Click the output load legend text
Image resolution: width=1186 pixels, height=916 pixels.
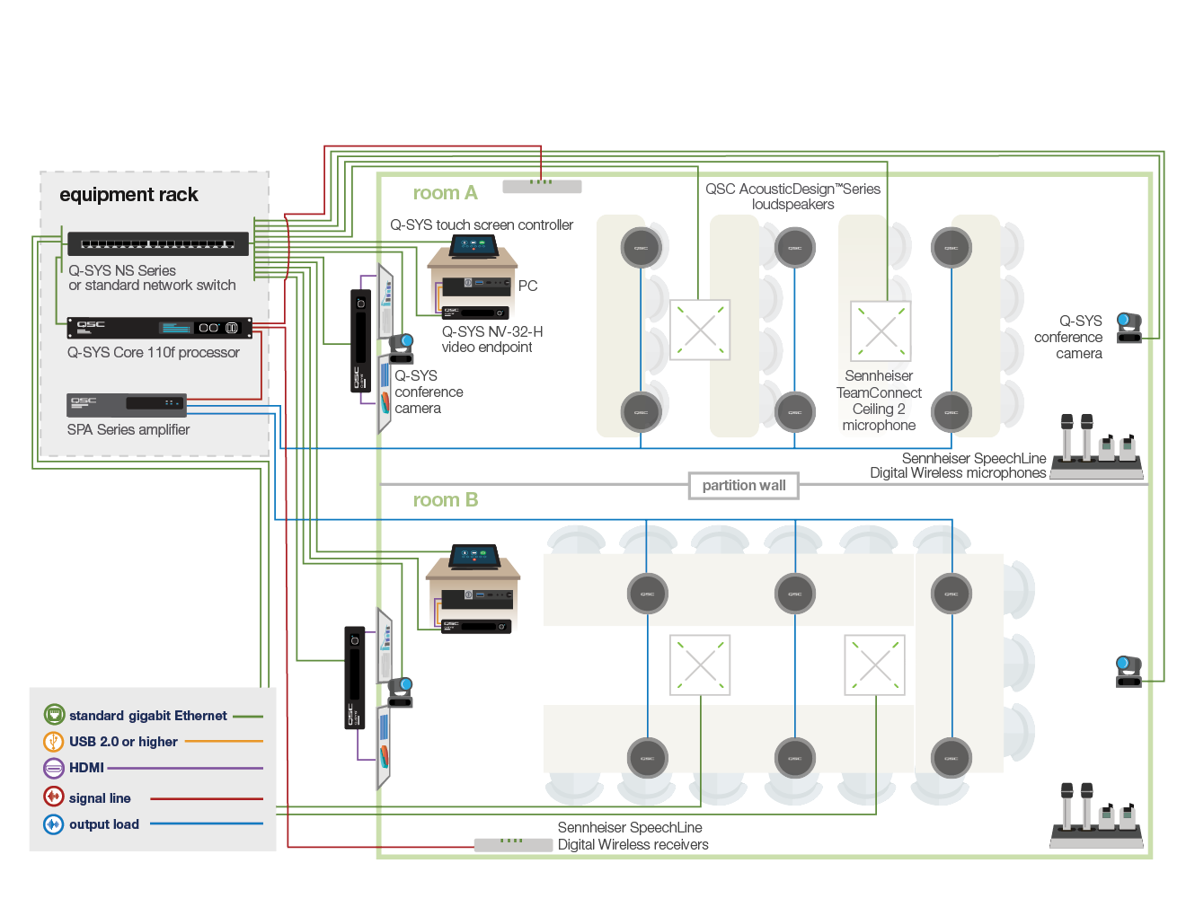(x=104, y=824)
